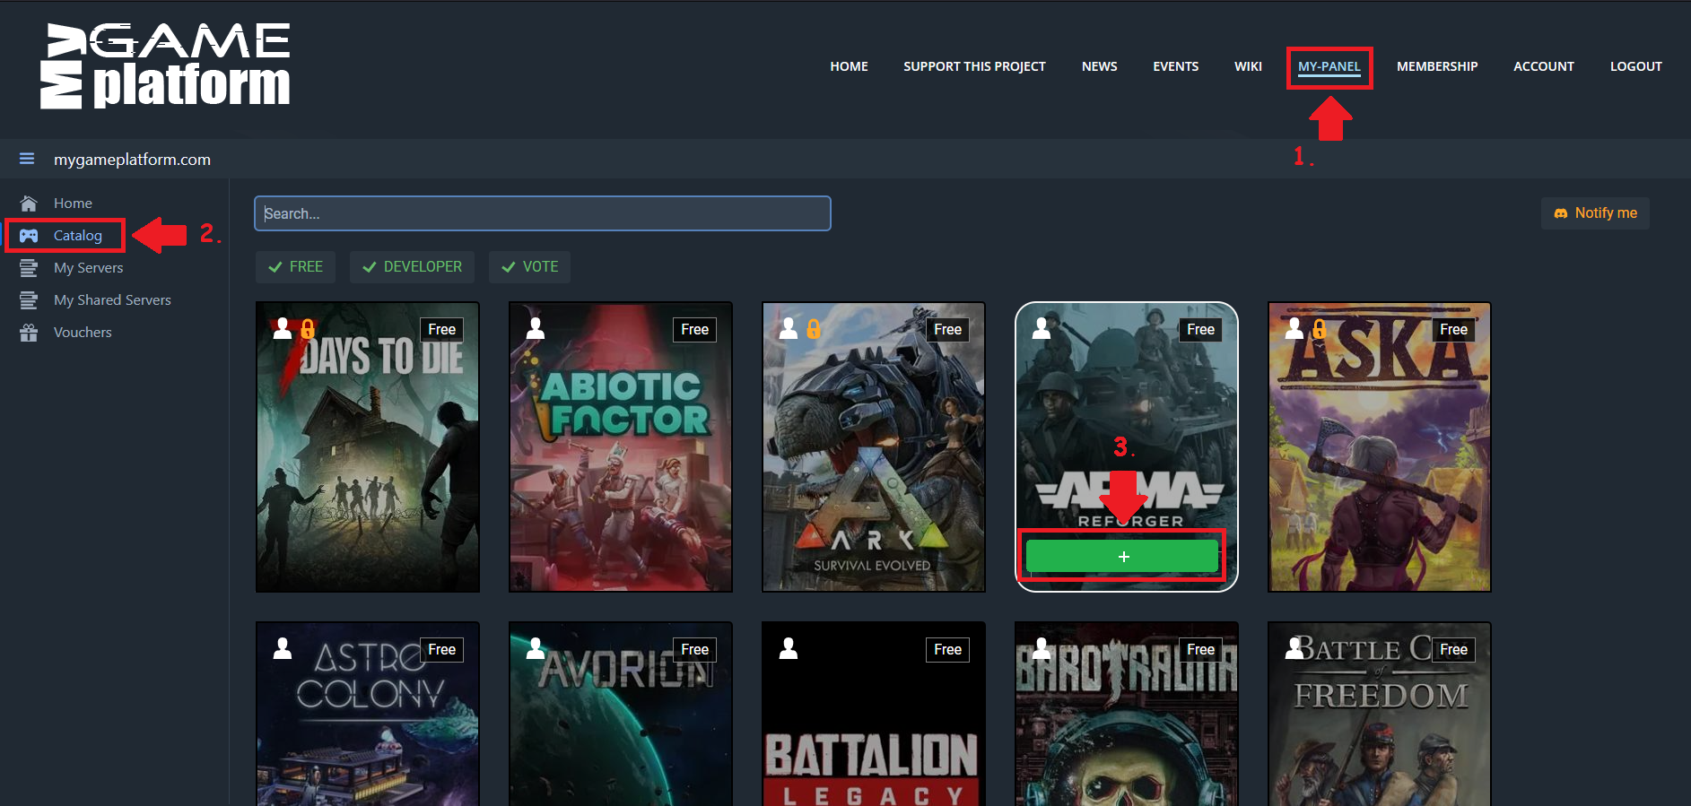Click the user icon on Arma Reforger card
The height and width of the screenshot is (806, 1691).
(1042, 328)
